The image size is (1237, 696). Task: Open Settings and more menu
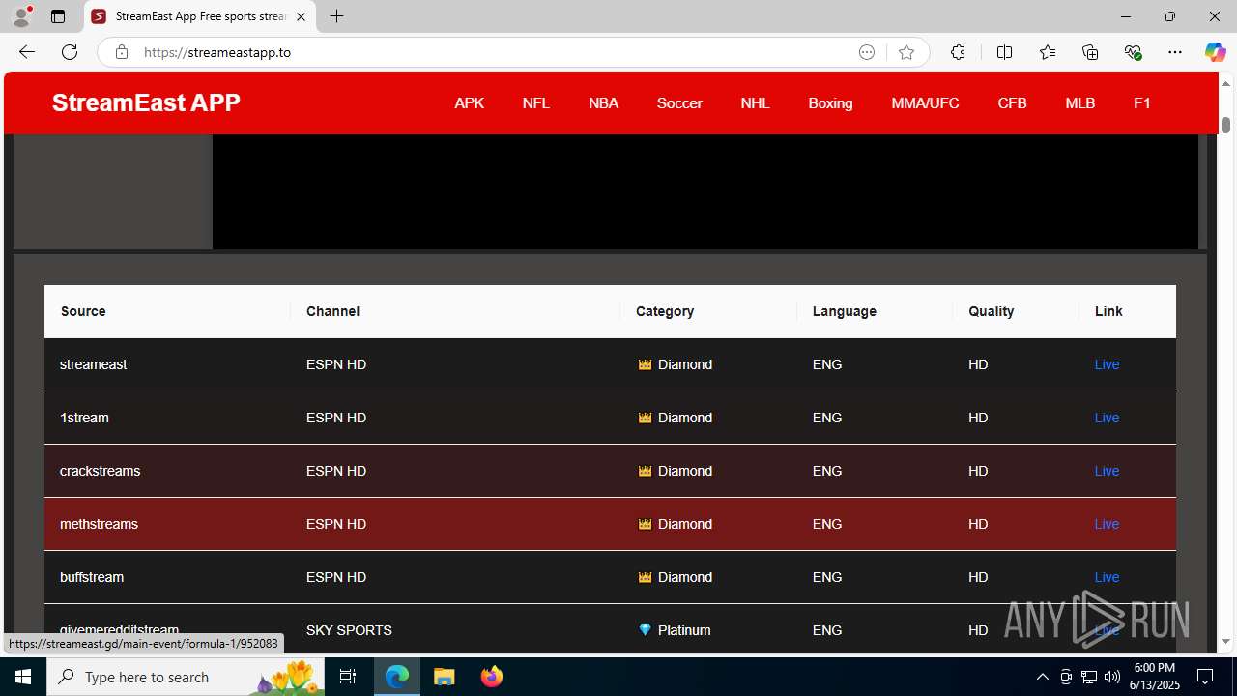(x=1175, y=52)
